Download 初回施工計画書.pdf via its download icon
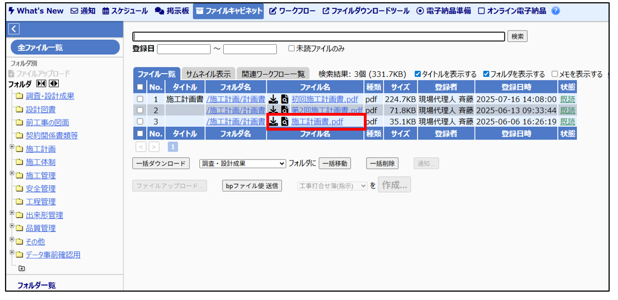Image resolution: width=618 pixels, height=300 pixels. pyautogui.click(x=273, y=99)
